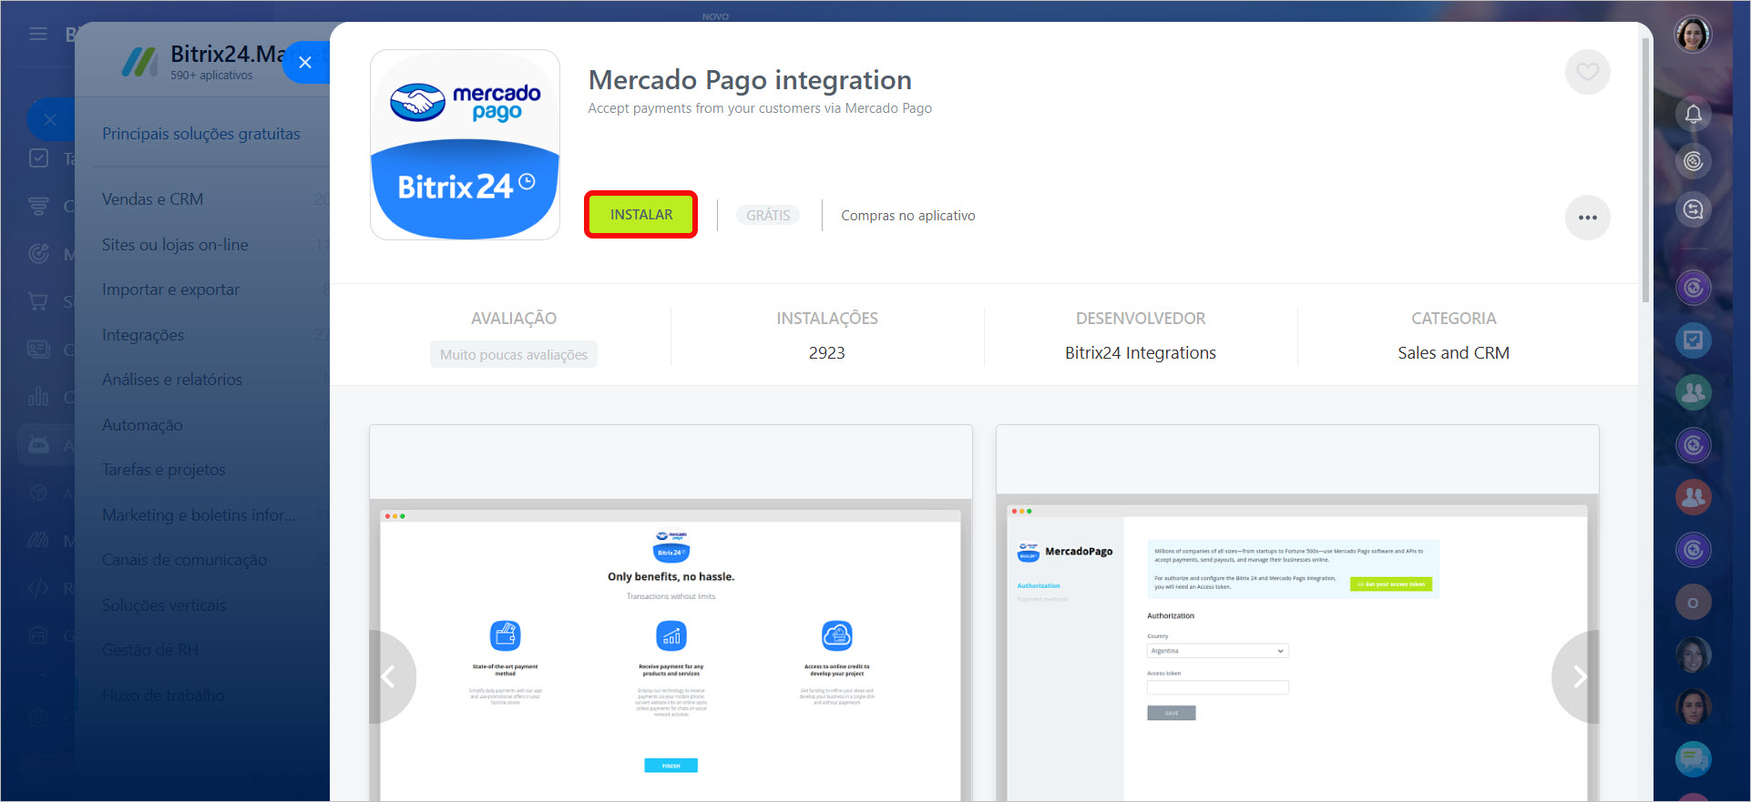Show next screenshot with right arrow
Image resolution: width=1751 pixels, height=802 pixels.
(x=1578, y=676)
